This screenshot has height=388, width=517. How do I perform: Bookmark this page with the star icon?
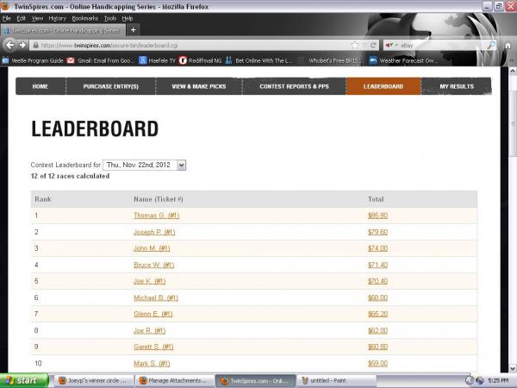(x=354, y=45)
